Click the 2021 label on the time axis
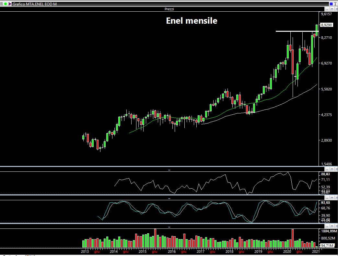Viewport: 338px width, 256px height. (x=316, y=251)
